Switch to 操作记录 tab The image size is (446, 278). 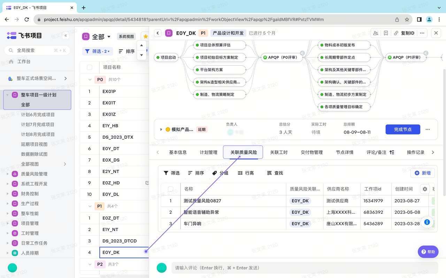click(416, 152)
